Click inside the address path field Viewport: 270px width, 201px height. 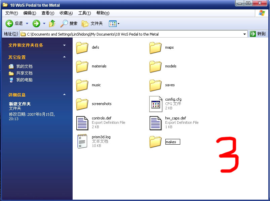click(x=134, y=34)
